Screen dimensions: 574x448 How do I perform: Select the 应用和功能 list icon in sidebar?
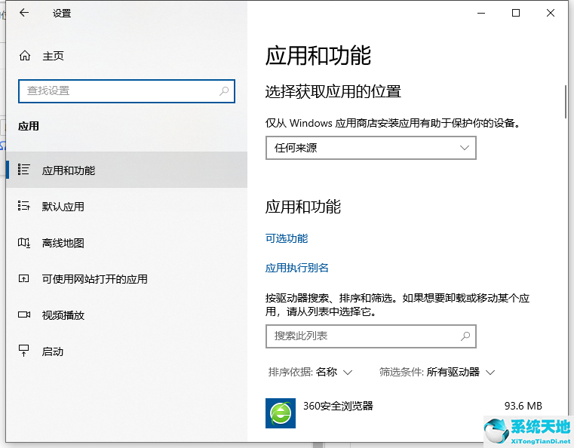[x=24, y=170]
